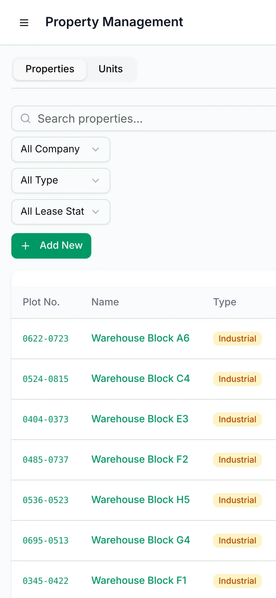Sort by Name column header

coord(105,302)
